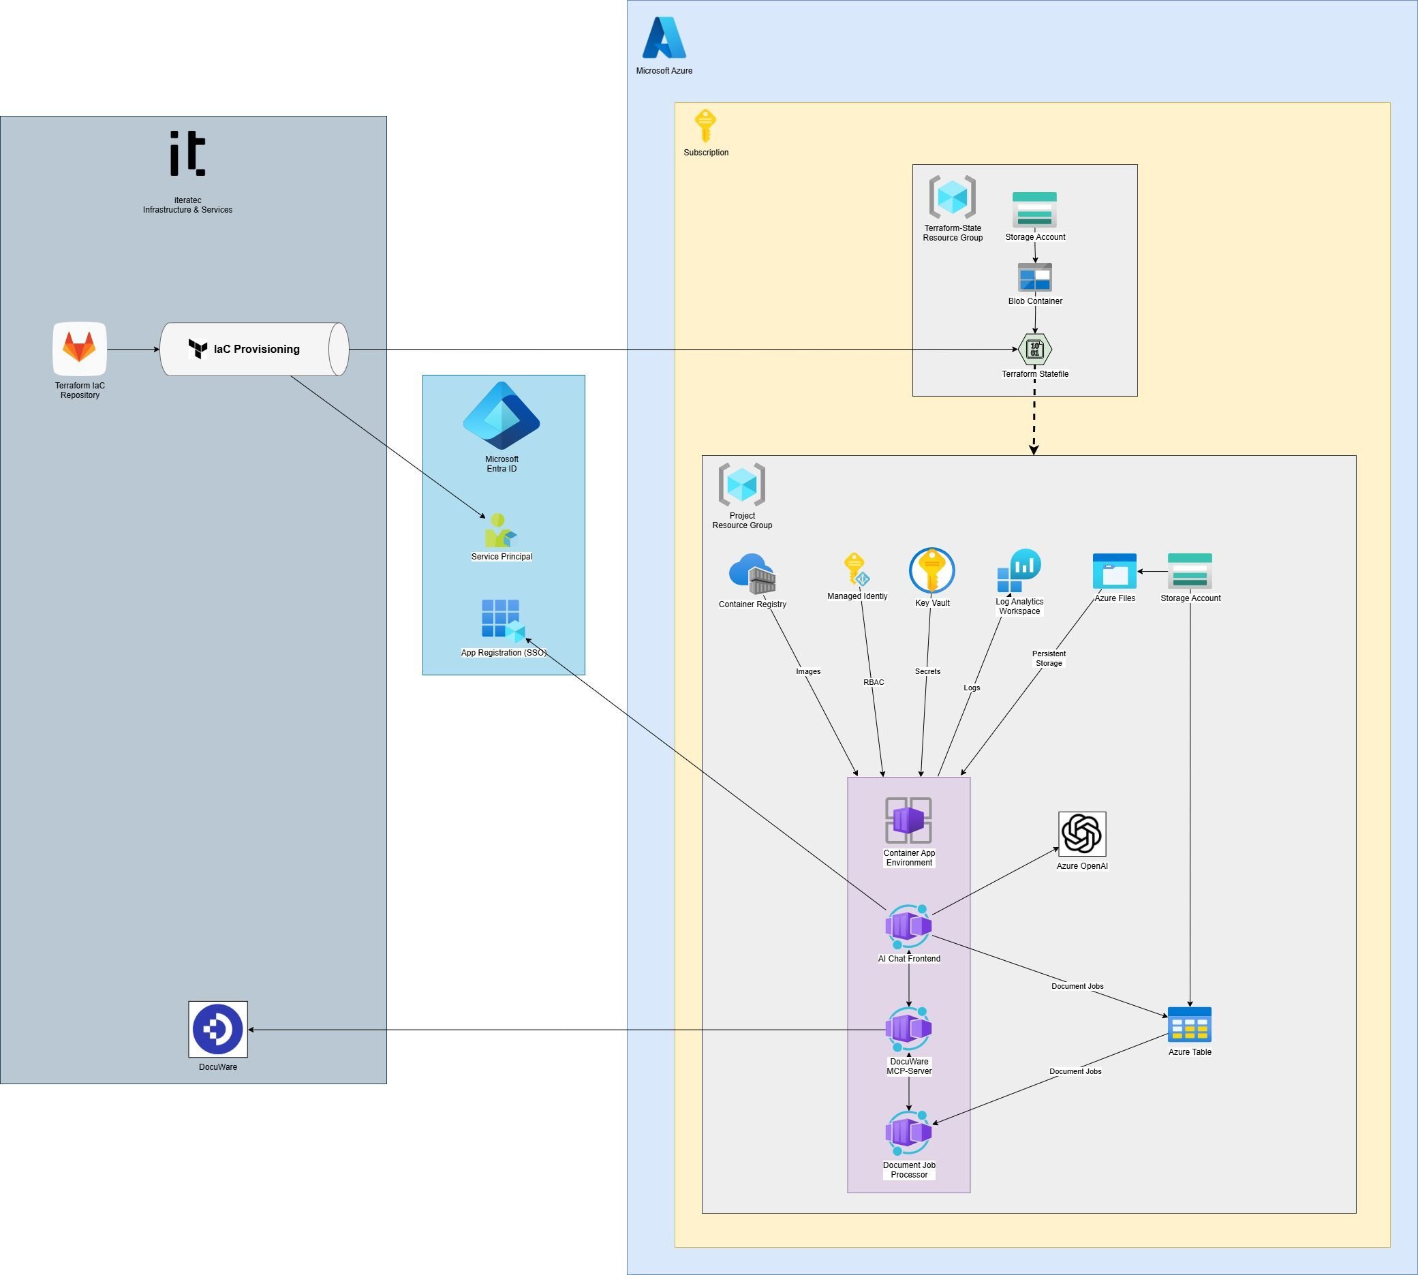Image resolution: width=1418 pixels, height=1275 pixels.
Task: Click the IaC Provisioning cylinder shape
Action: click(x=254, y=349)
